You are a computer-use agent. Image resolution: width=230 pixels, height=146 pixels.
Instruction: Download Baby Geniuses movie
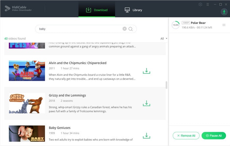pyautogui.click(x=147, y=136)
